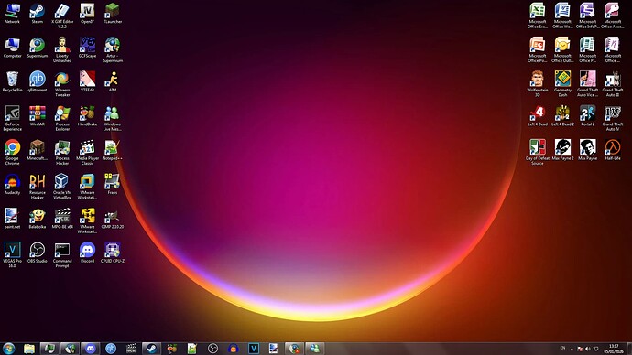The width and height of the screenshot is (632, 355).
Task: Select the GCFScape desktop shortcut
Action: click(87, 48)
